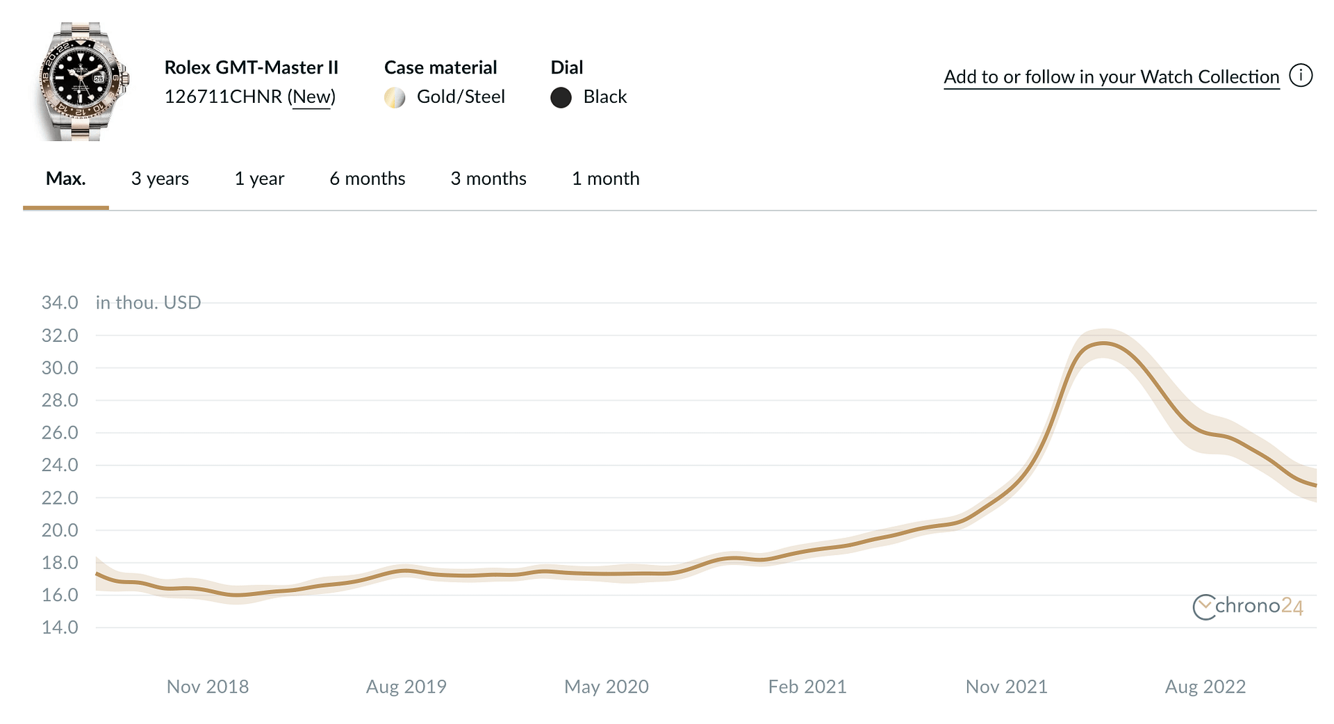Click the info icon beside Watch Collection link
This screenshot has width=1334, height=724.
tap(1301, 75)
